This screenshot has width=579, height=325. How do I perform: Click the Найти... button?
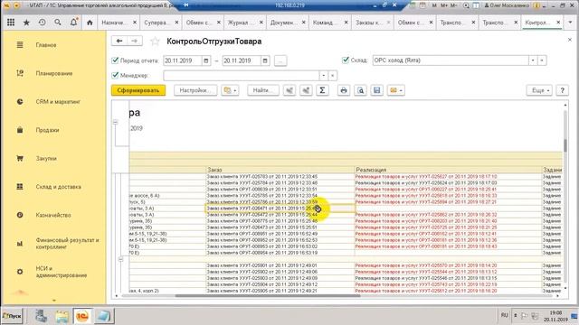click(263, 90)
